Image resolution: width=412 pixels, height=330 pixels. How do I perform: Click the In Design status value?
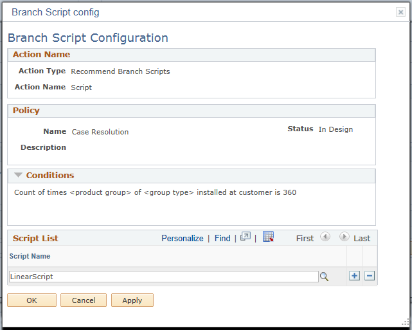[x=336, y=129]
